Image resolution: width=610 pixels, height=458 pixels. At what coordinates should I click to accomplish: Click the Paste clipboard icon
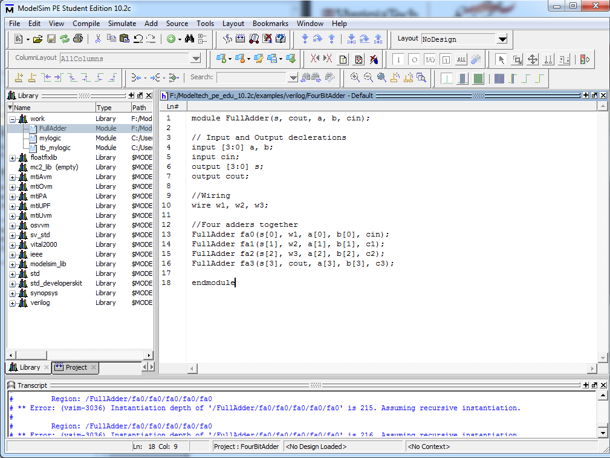pyautogui.click(x=125, y=39)
